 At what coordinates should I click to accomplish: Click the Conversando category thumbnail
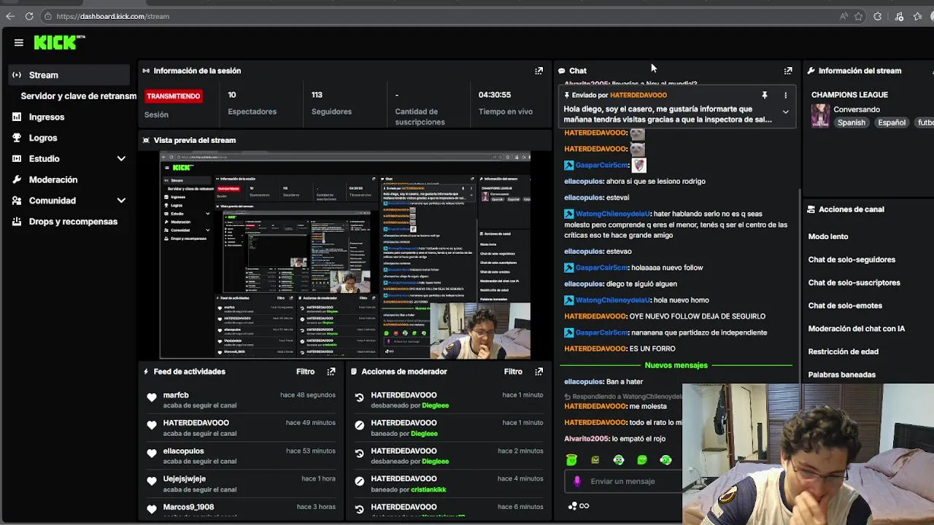pos(820,116)
